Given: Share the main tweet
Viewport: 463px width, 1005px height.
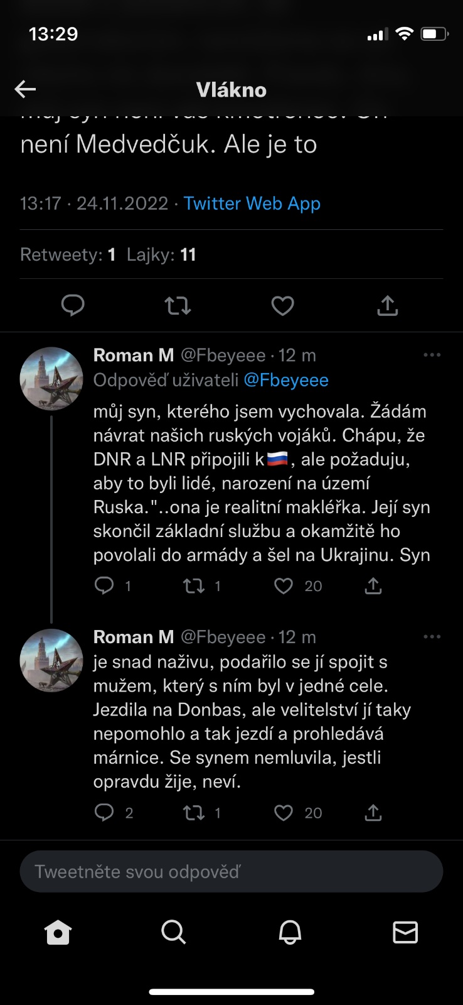Looking at the screenshot, I should 388,306.
